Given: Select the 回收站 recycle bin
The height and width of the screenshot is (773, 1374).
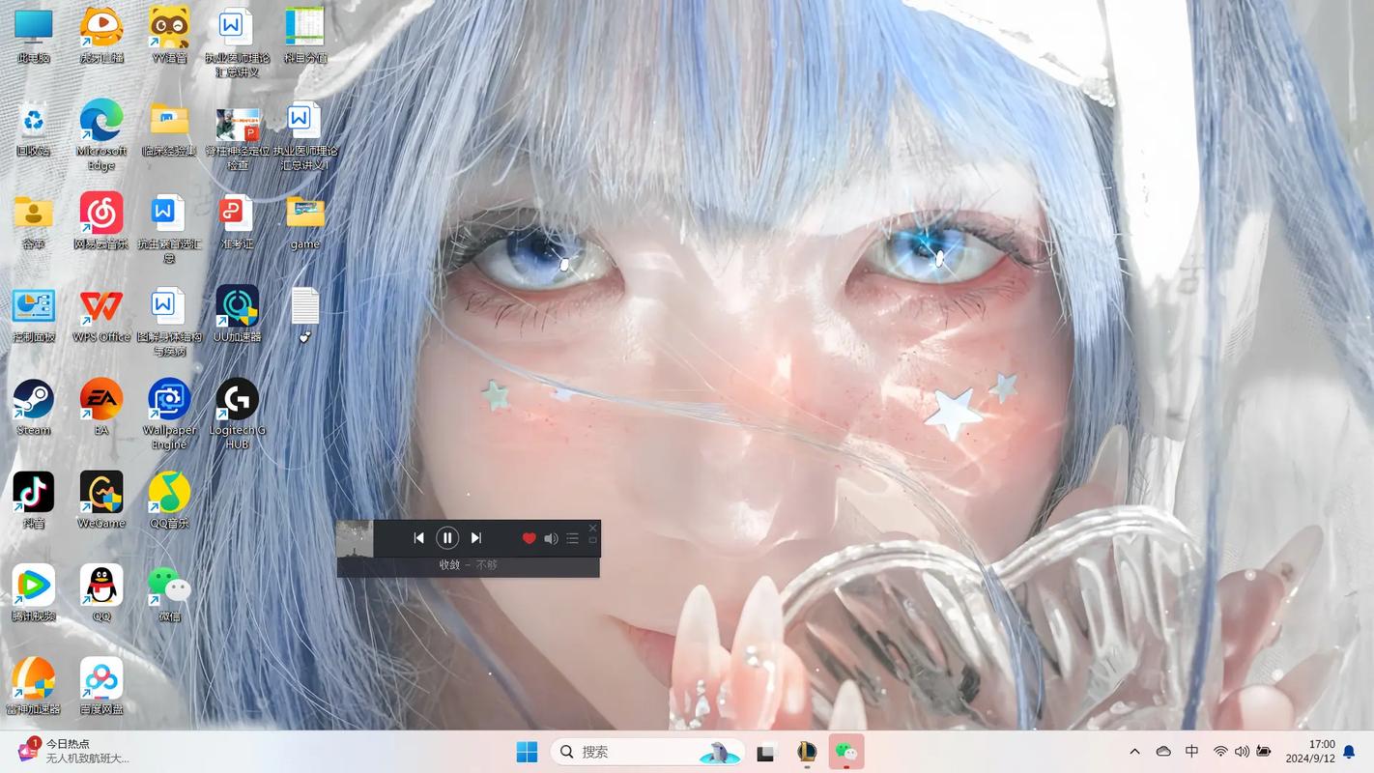Looking at the screenshot, I should point(33,128).
